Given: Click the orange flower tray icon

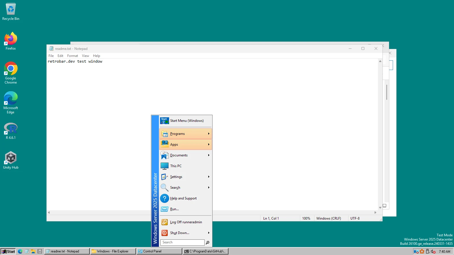Looking at the screenshot, I should coord(422,251).
